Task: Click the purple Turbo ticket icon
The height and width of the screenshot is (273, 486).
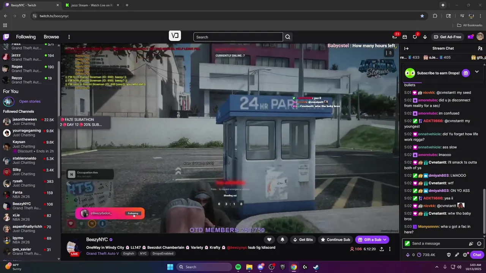Action: (470, 37)
